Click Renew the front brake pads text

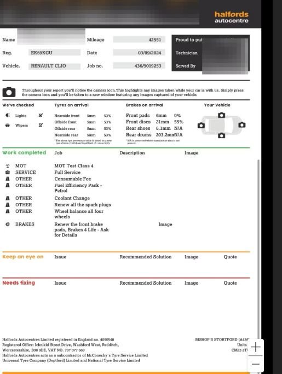tap(82, 230)
